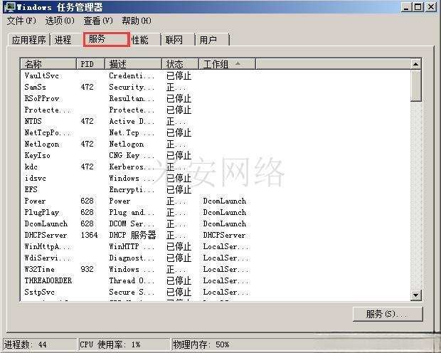Click the vertical scrollbar thumb

(x=415, y=85)
